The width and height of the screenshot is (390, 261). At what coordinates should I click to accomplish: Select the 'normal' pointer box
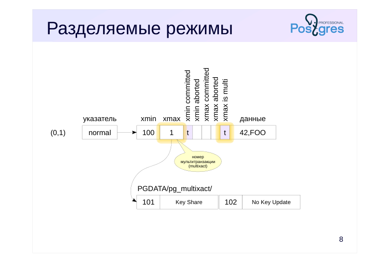tap(100, 132)
